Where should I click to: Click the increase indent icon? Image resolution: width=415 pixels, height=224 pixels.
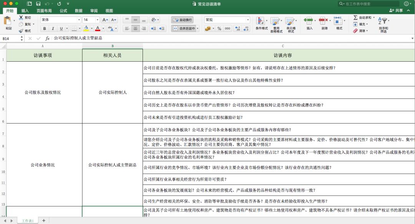click(x=162, y=28)
